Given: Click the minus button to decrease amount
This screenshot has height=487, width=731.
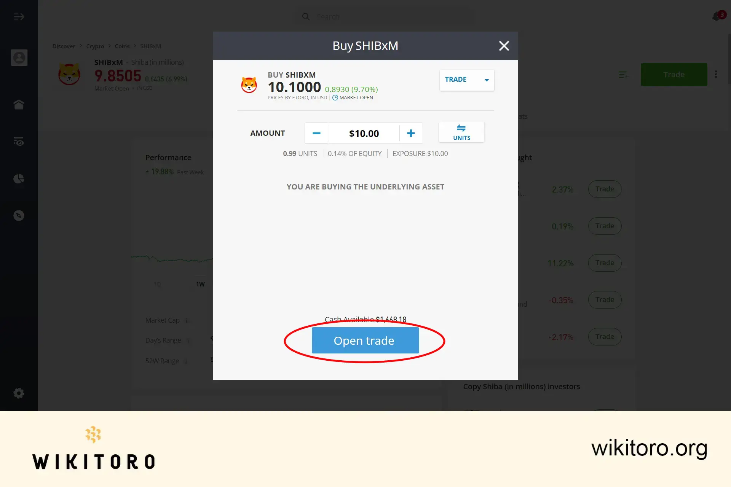Looking at the screenshot, I should pos(316,133).
